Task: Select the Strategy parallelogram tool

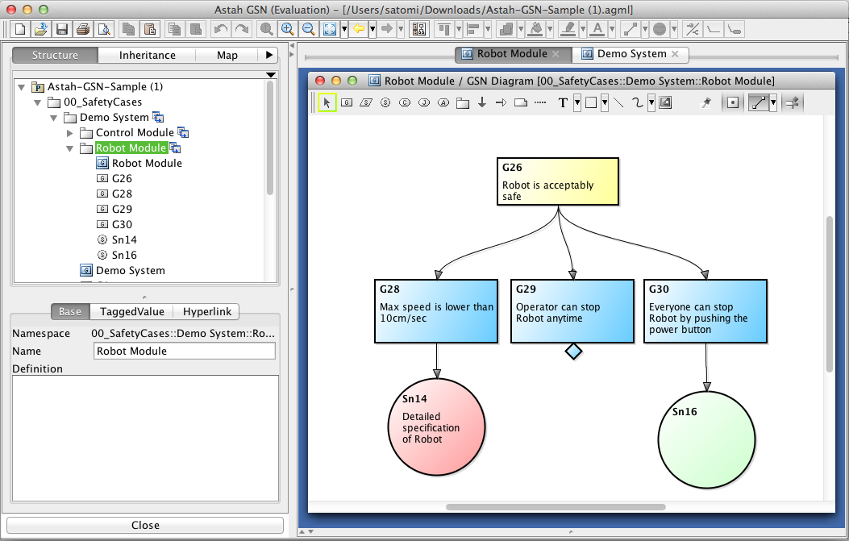Action: [366, 103]
